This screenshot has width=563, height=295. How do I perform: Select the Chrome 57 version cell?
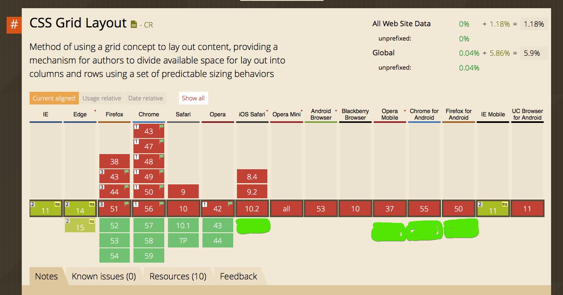coord(149,225)
